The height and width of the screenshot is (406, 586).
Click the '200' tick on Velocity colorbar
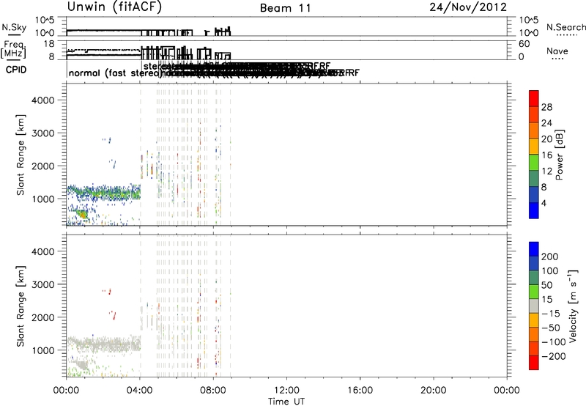tap(550, 256)
